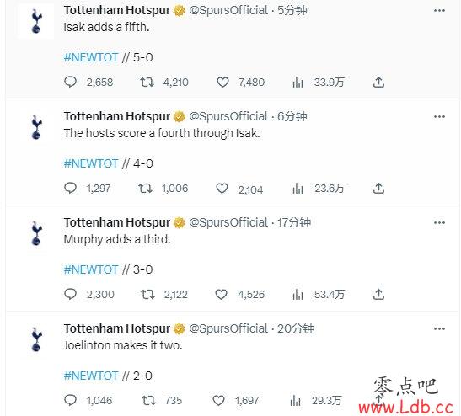Open Tottenham Hotspur name on 20-minute tweet
Screen dimensions: 461x416
click(x=117, y=328)
